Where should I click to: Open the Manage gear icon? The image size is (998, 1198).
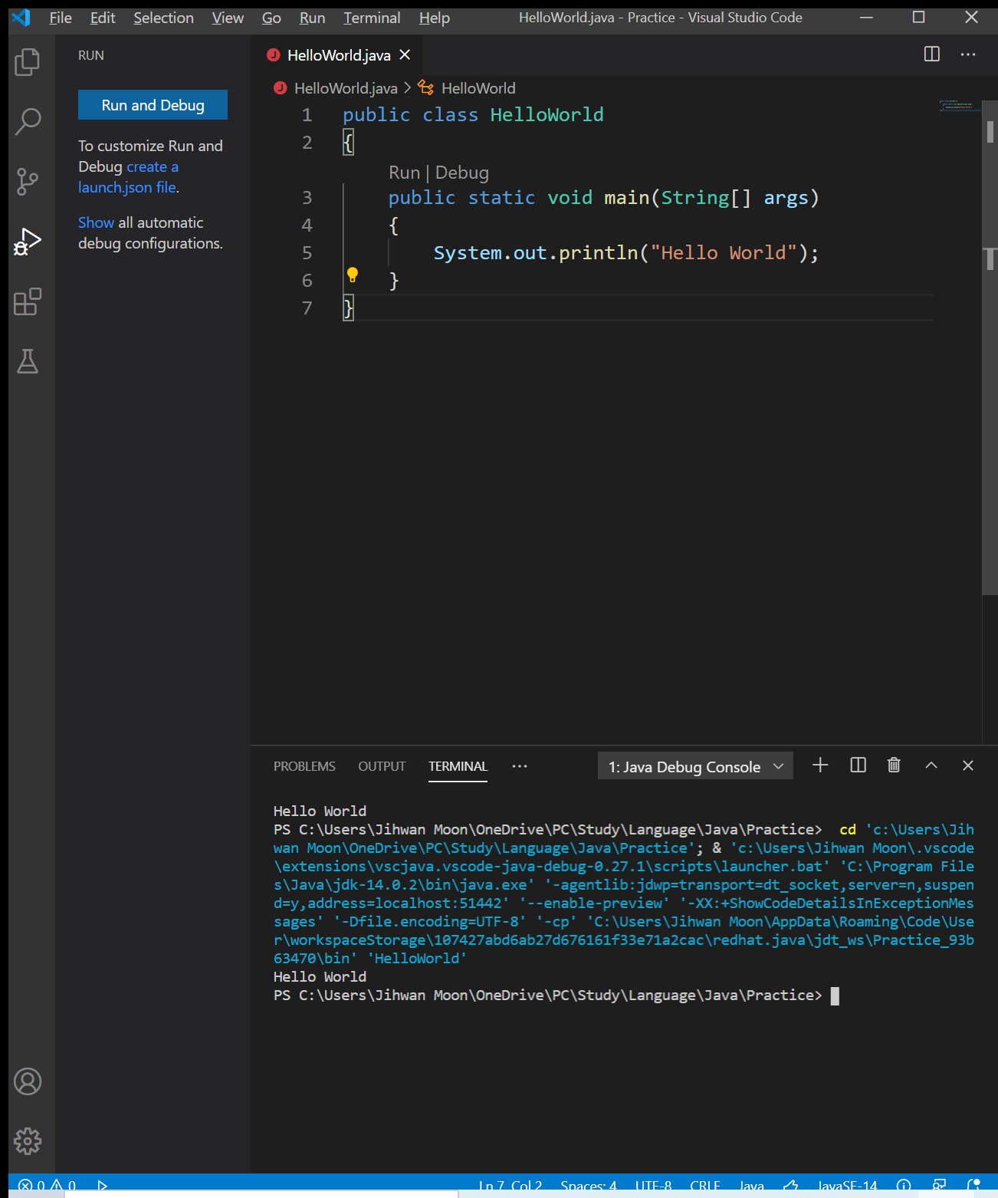(x=28, y=1140)
